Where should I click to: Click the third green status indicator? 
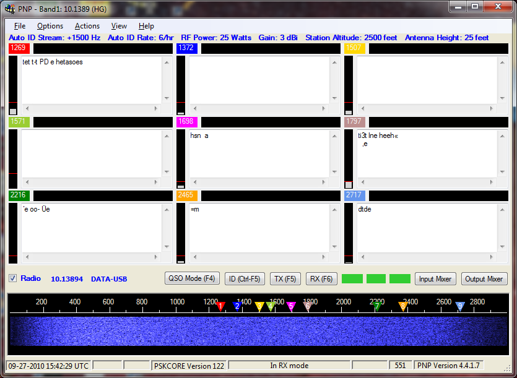[399, 279]
